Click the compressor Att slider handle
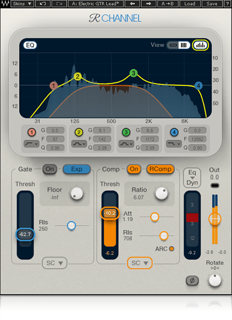232x320 pixels. pyautogui.click(x=155, y=217)
